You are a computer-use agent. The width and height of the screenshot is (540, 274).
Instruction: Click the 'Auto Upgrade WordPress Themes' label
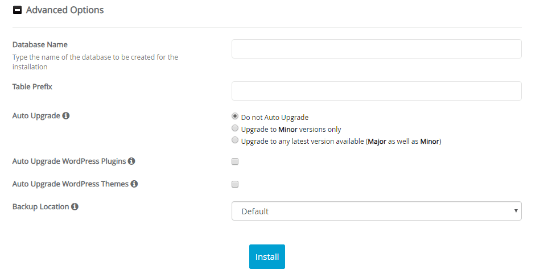[x=70, y=184]
